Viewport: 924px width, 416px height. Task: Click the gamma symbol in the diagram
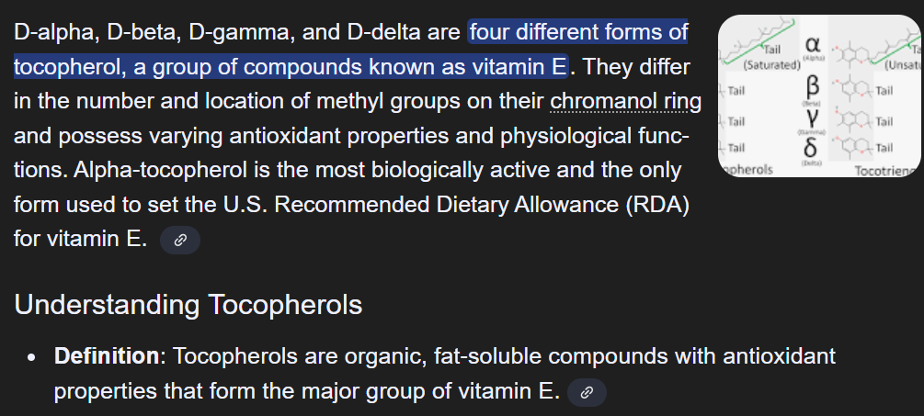(812, 119)
